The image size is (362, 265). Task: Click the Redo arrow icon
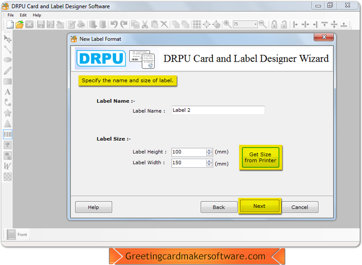(x=124, y=24)
